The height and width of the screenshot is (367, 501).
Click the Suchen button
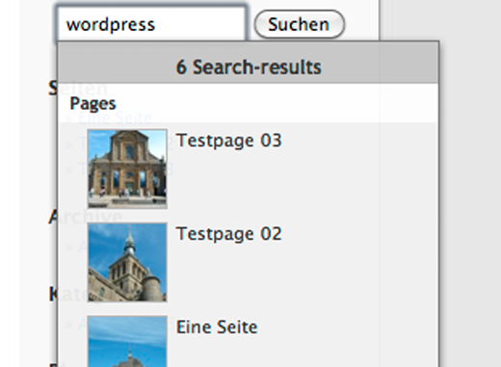299,24
